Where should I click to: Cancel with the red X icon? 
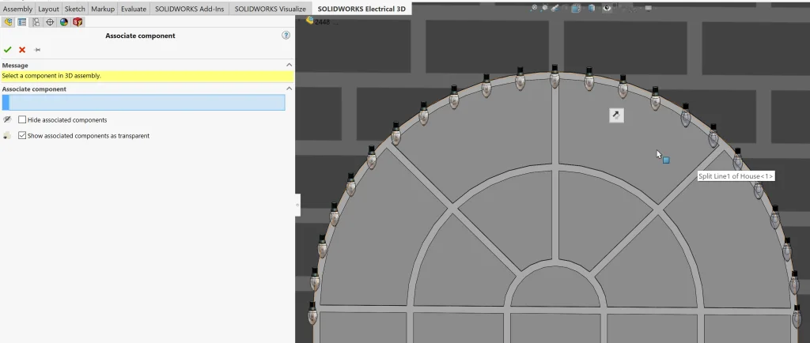(22, 50)
